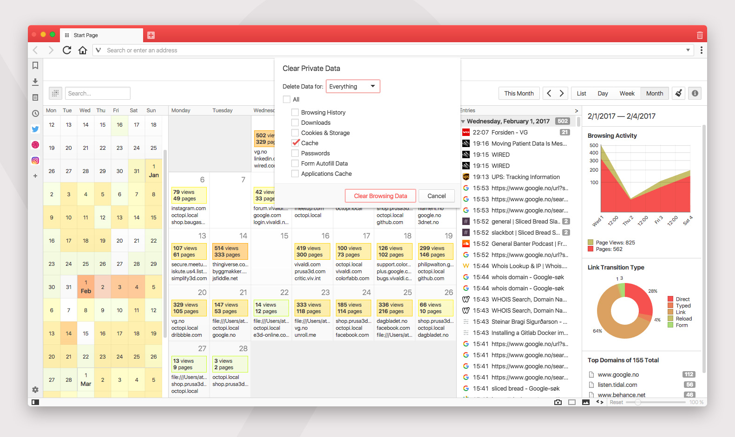Open the Delete Data for dropdown
Image resolution: width=735 pixels, height=437 pixels.
click(353, 86)
